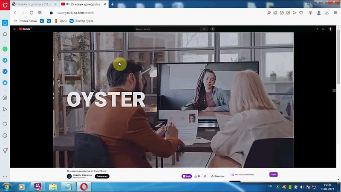This screenshot has width=341, height=192.
Task: Open YouTube notifications bell
Action: [324, 29]
